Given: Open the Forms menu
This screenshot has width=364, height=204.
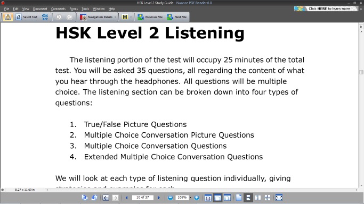Looking at the screenshot, I should (x=74, y=9).
